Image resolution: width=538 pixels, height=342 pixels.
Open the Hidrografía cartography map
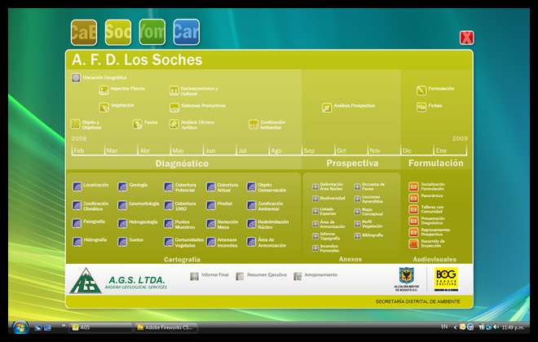(x=77, y=241)
